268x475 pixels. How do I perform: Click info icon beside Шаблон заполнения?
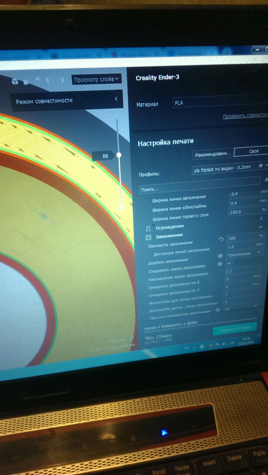(219, 256)
